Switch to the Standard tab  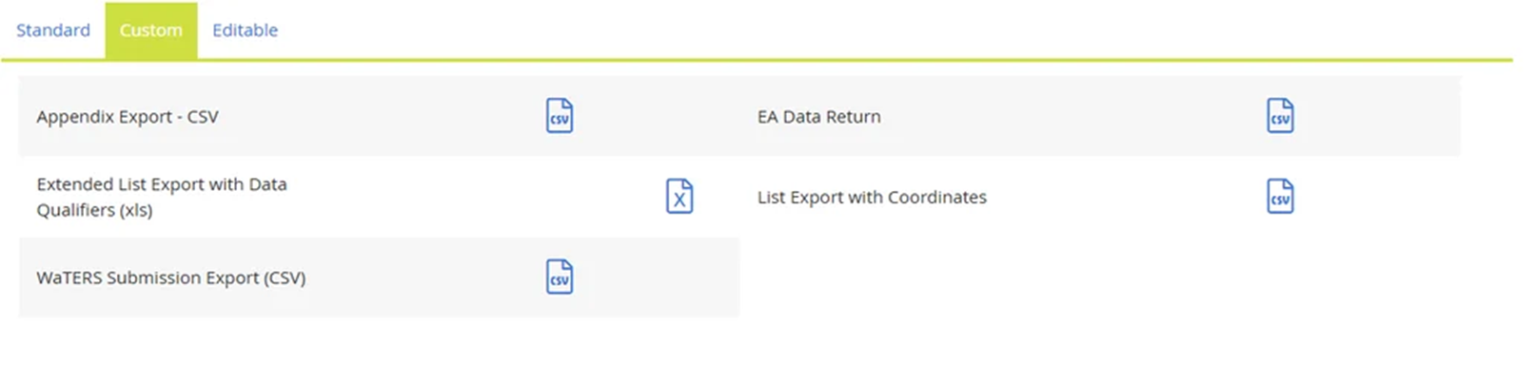click(x=53, y=30)
